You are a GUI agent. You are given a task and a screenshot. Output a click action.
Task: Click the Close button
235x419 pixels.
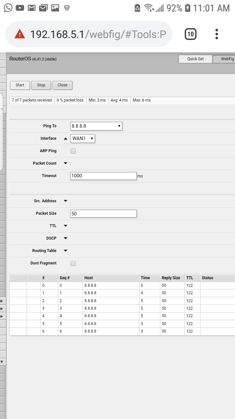(x=62, y=85)
